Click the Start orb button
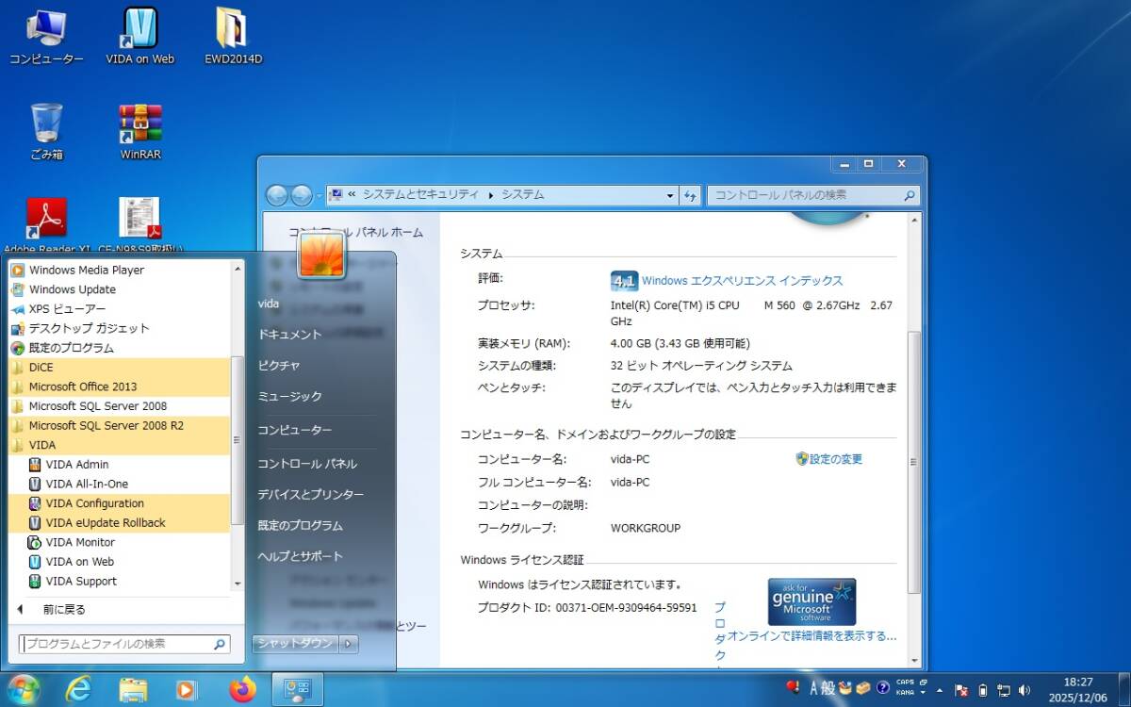The image size is (1131, 707). click(x=23, y=690)
